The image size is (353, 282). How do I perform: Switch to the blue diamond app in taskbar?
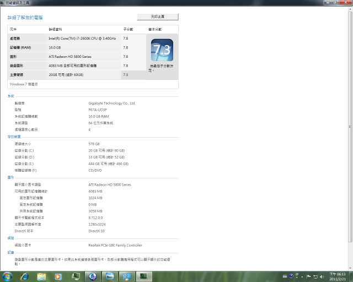[93, 276]
